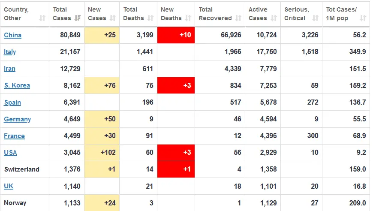This screenshot has width=373, height=211.
Task: Open the Italy country link
Action: pyautogui.click(x=10, y=52)
